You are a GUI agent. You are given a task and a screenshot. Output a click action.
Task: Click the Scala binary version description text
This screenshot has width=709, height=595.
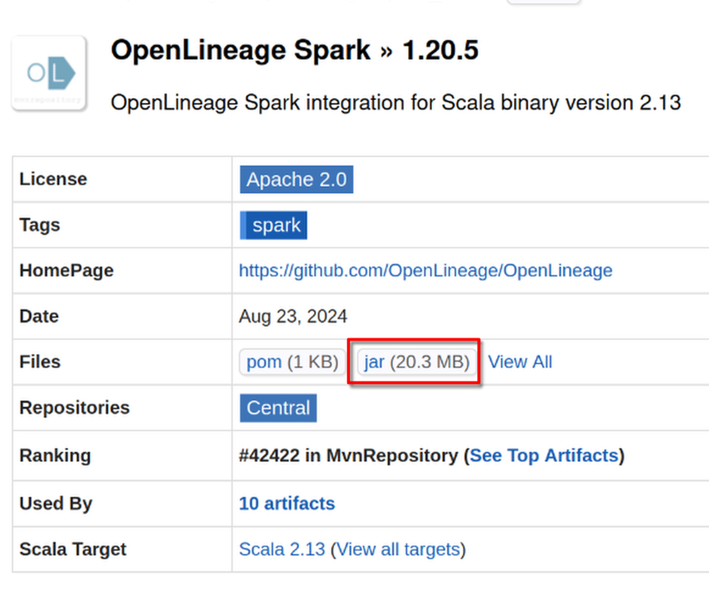pos(395,103)
